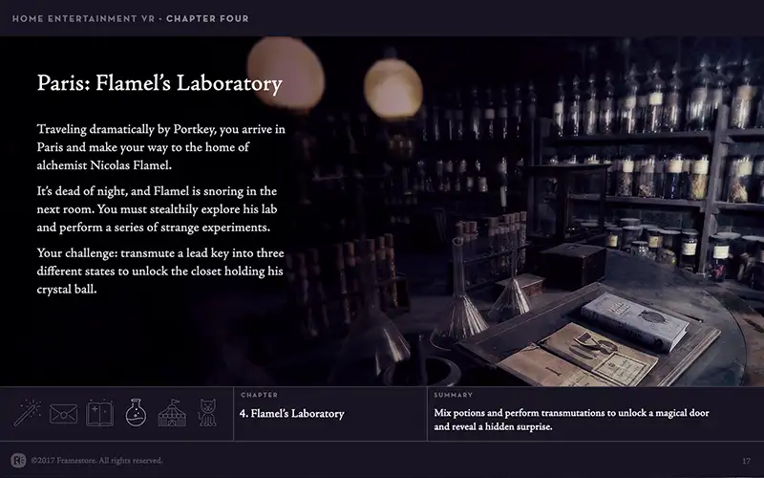Select the magic wand chapter icon
The width and height of the screenshot is (764, 478).
pos(28,413)
